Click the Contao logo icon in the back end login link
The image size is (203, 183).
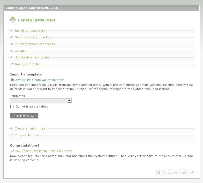click(x=159, y=172)
